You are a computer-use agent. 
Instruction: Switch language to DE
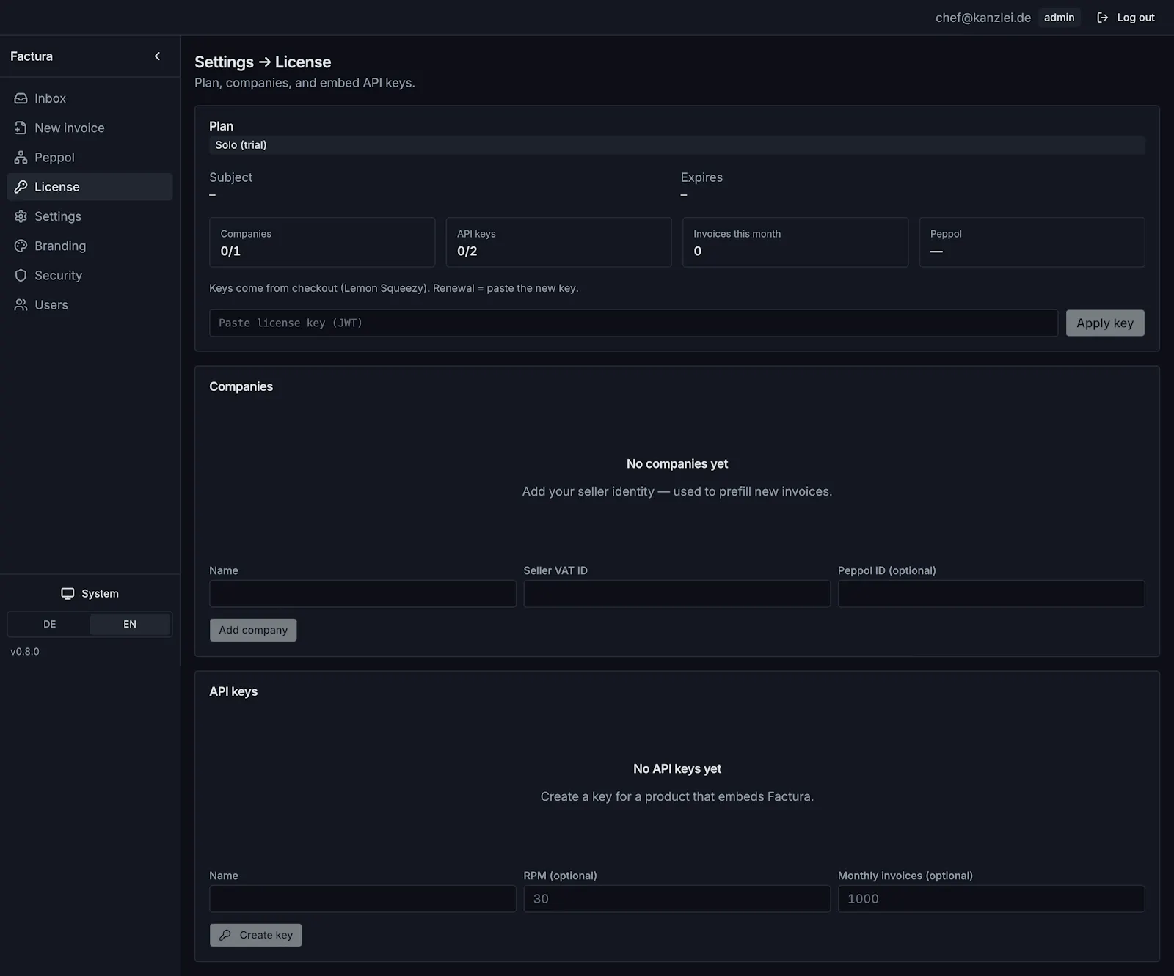pos(49,624)
